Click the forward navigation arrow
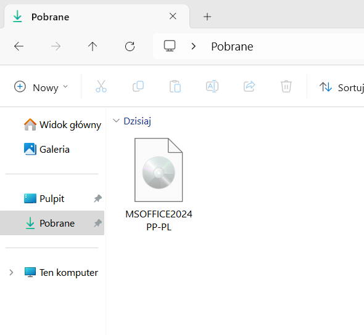Screen dimensions: 364x335 pyautogui.click(x=56, y=46)
